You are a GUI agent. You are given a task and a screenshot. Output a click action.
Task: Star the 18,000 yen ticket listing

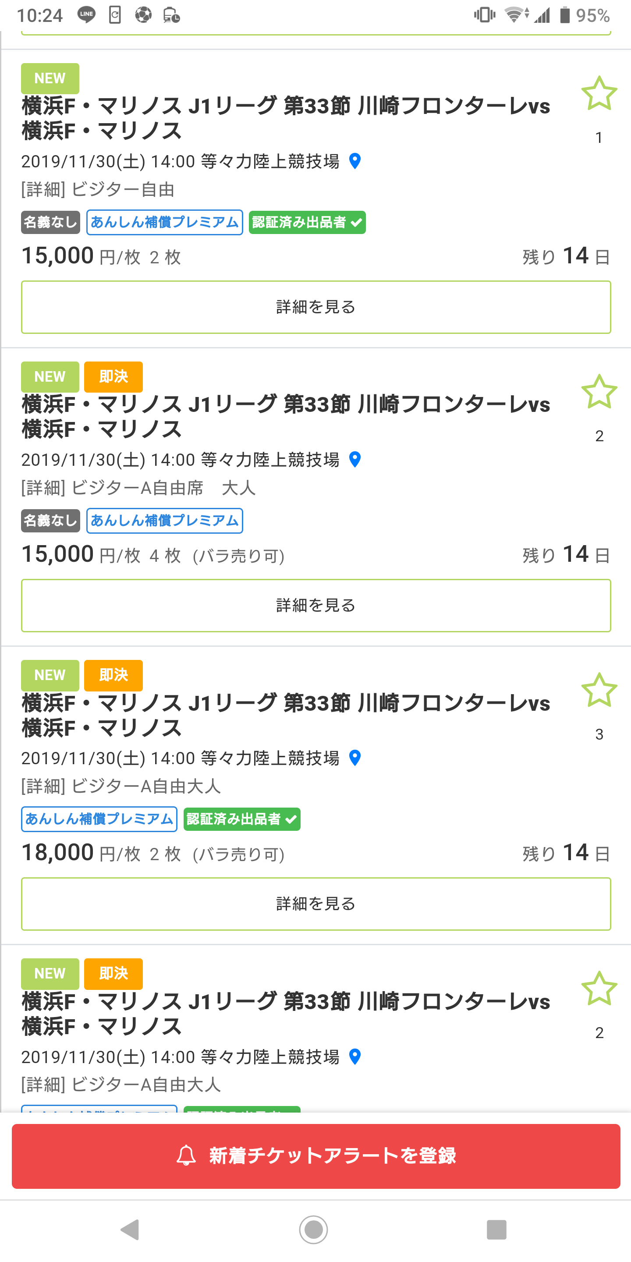tap(599, 690)
